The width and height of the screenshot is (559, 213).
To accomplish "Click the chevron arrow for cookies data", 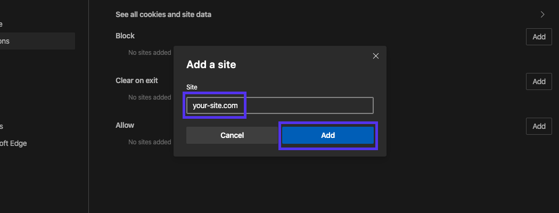I will pyautogui.click(x=542, y=14).
